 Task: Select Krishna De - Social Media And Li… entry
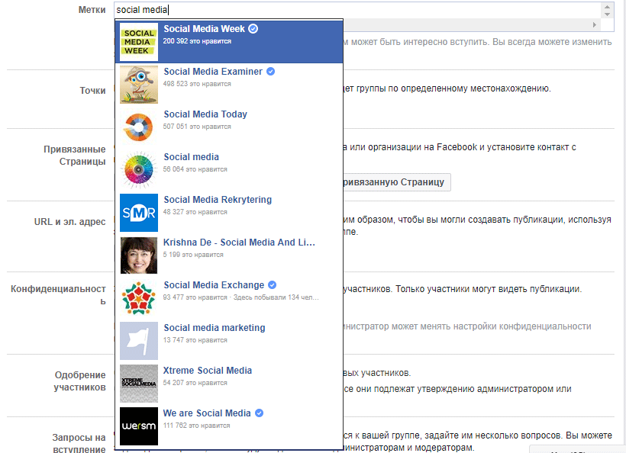[x=229, y=255]
